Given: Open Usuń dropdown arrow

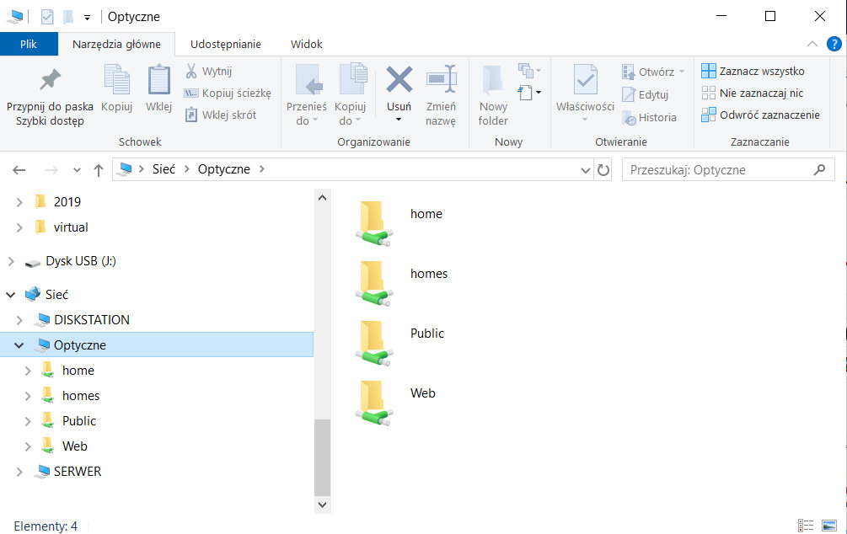Looking at the screenshot, I should point(399,120).
